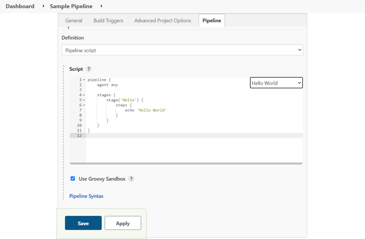Collapse the pipeline block fold on line 1

coord(83,79)
